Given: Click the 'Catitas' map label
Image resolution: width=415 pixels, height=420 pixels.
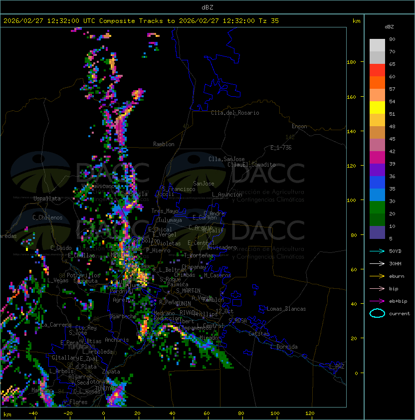Looking at the screenshot, I should coord(259,334).
